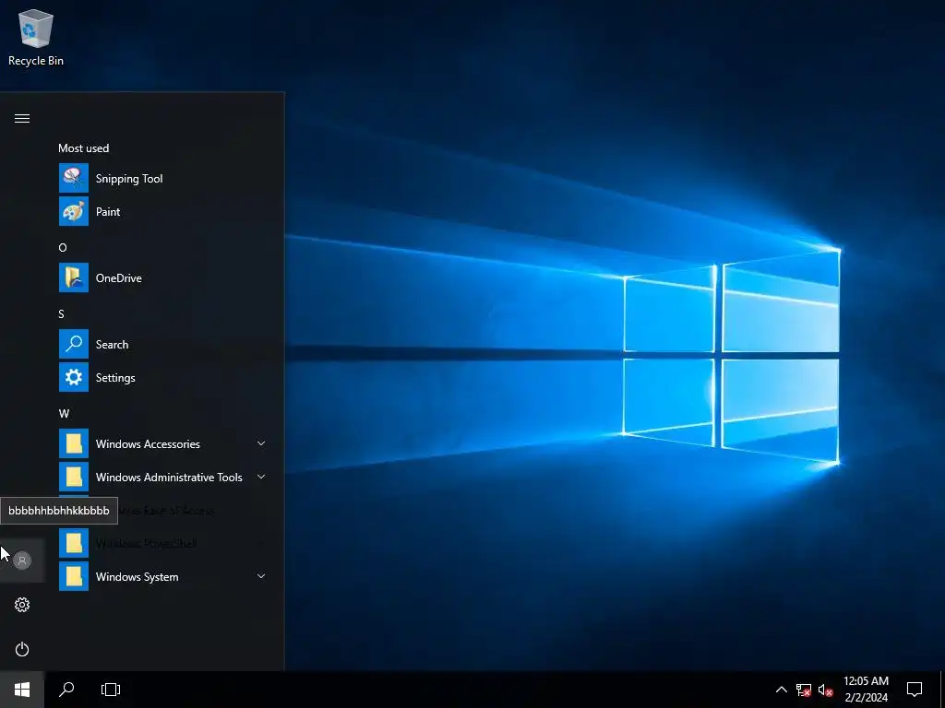
Task: Open the Windows System folder
Action: pyautogui.click(x=162, y=576)
